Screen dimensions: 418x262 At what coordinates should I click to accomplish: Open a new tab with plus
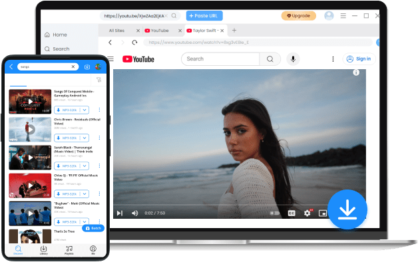(x=234, y=31)
